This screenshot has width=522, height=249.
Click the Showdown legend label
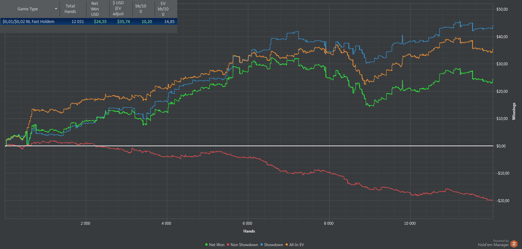pyautogui.click(x=273, y=245)
